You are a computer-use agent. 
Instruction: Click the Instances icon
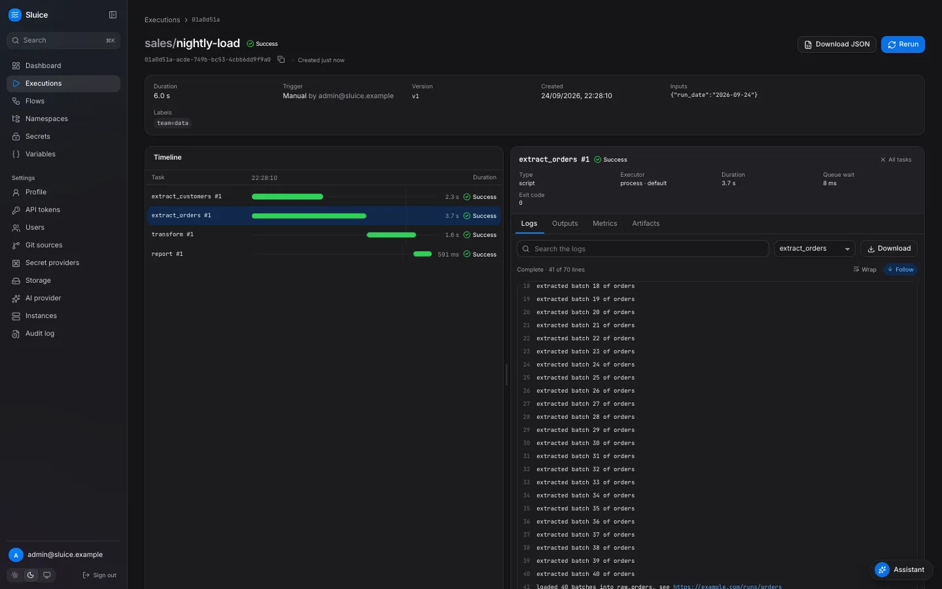[16, 316]
